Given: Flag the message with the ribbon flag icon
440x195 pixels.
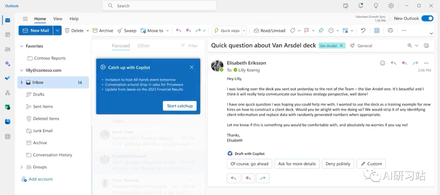Looking at the screenshot, I should point(307,30).
